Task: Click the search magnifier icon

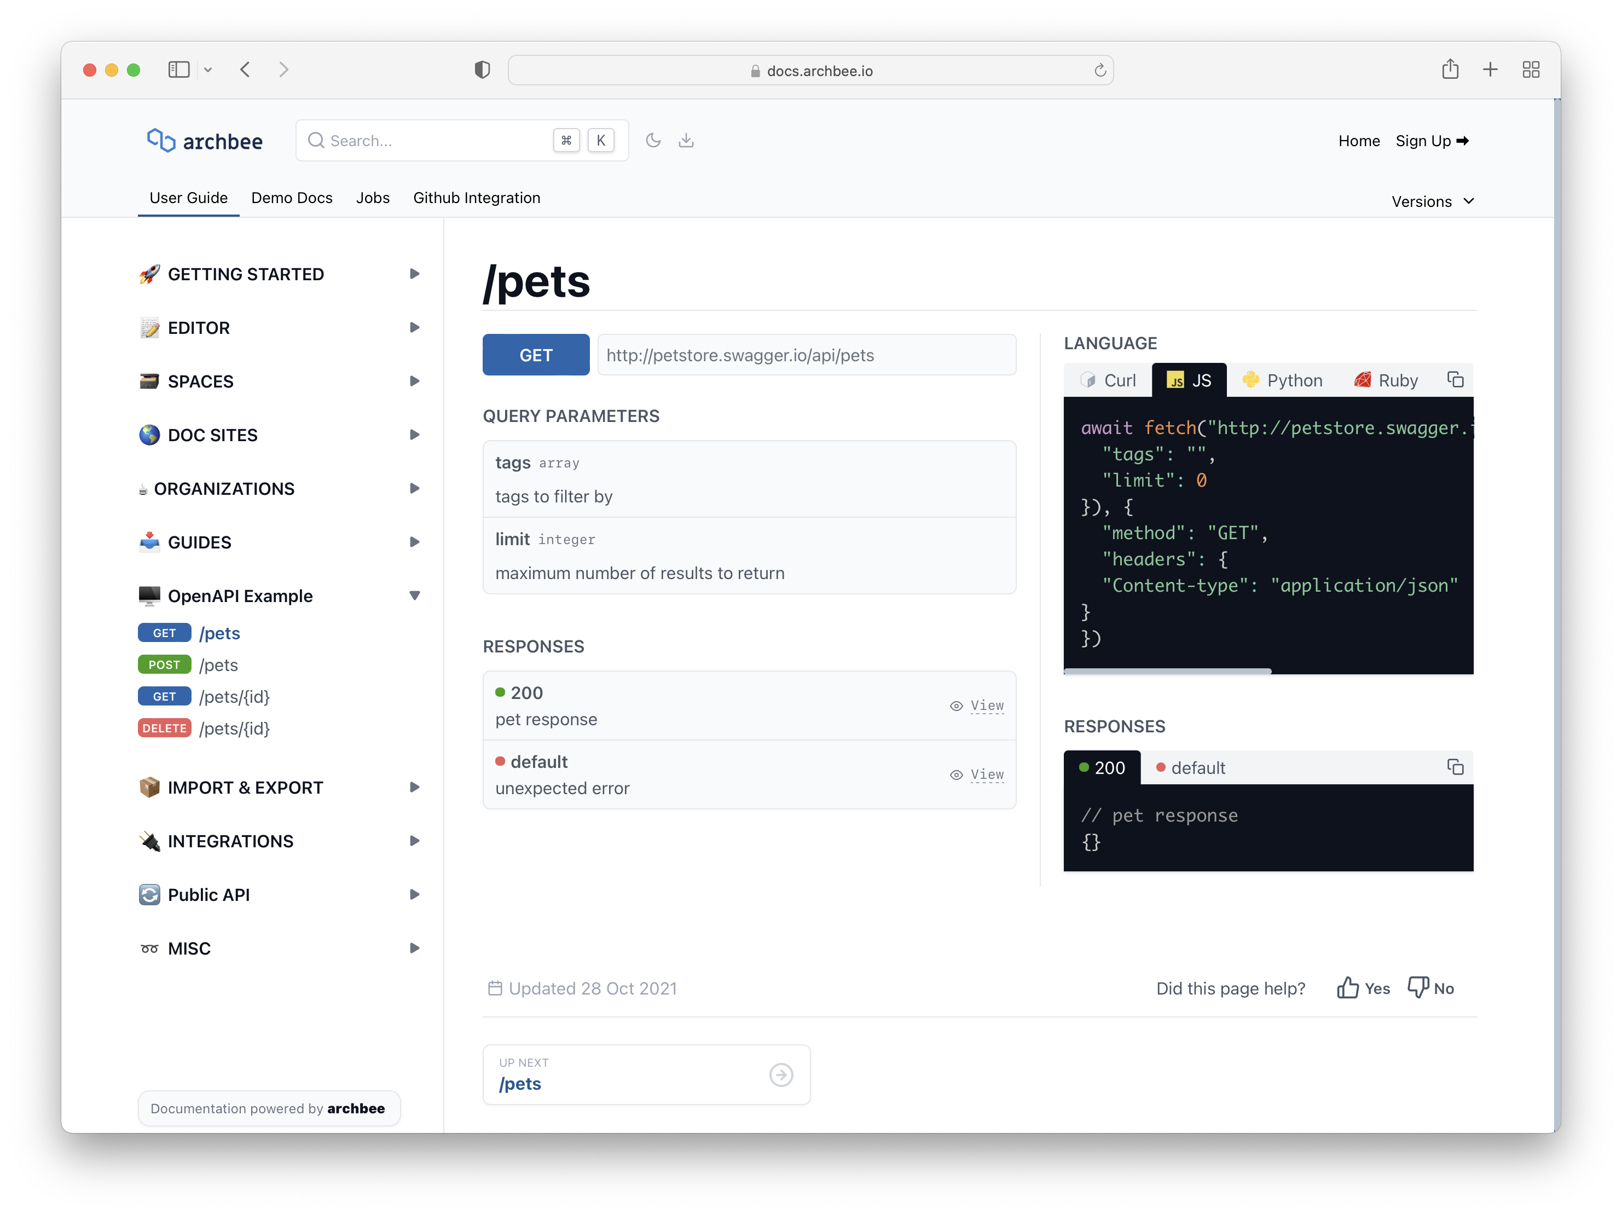Action: pos(315,140)
